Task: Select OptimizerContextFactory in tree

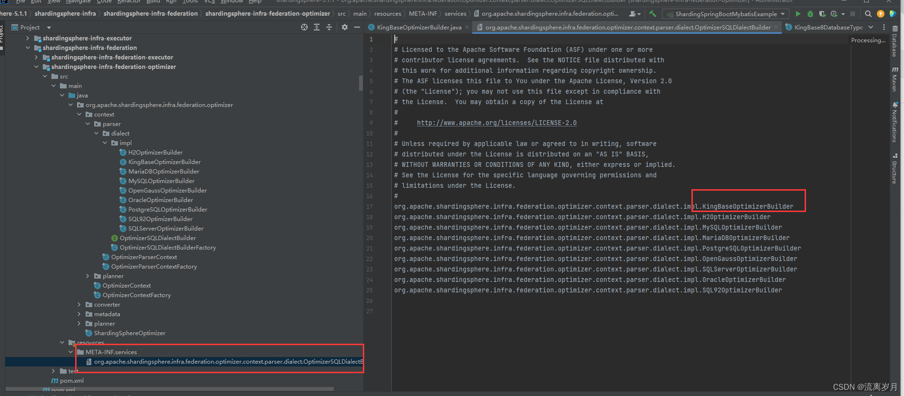Action: [x=132, y=295]
